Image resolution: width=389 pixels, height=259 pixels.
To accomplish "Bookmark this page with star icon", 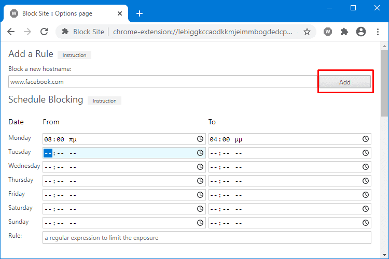I will pyautogui.click(x=307, y=32).
